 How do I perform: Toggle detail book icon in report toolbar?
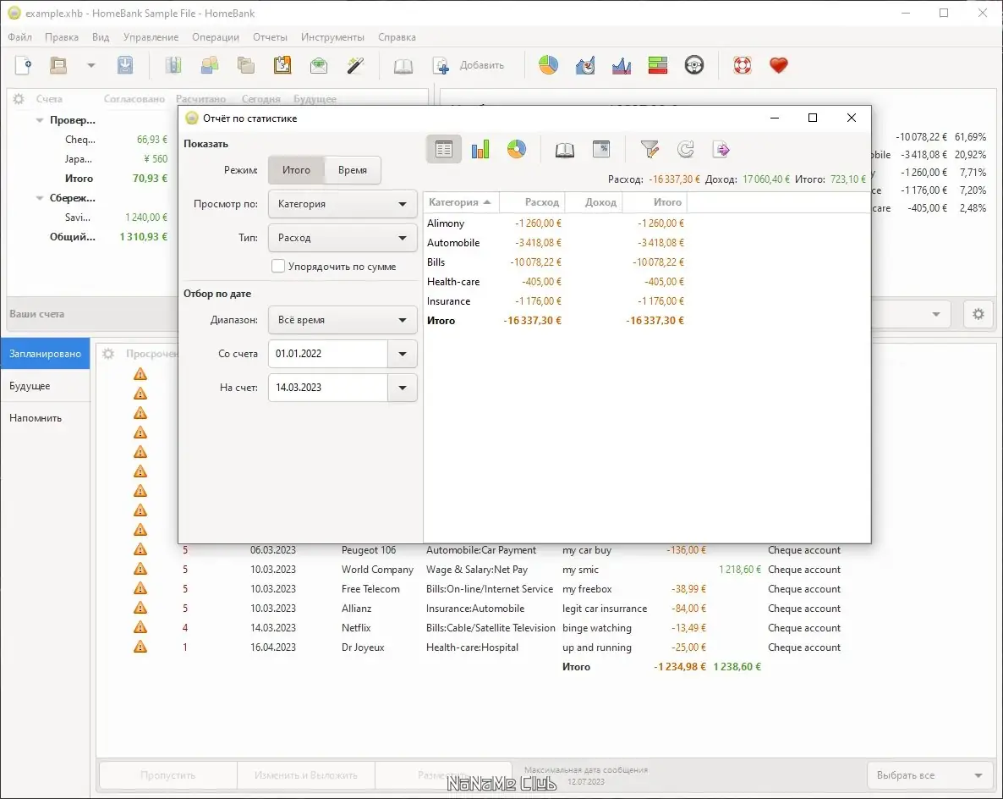564,150
